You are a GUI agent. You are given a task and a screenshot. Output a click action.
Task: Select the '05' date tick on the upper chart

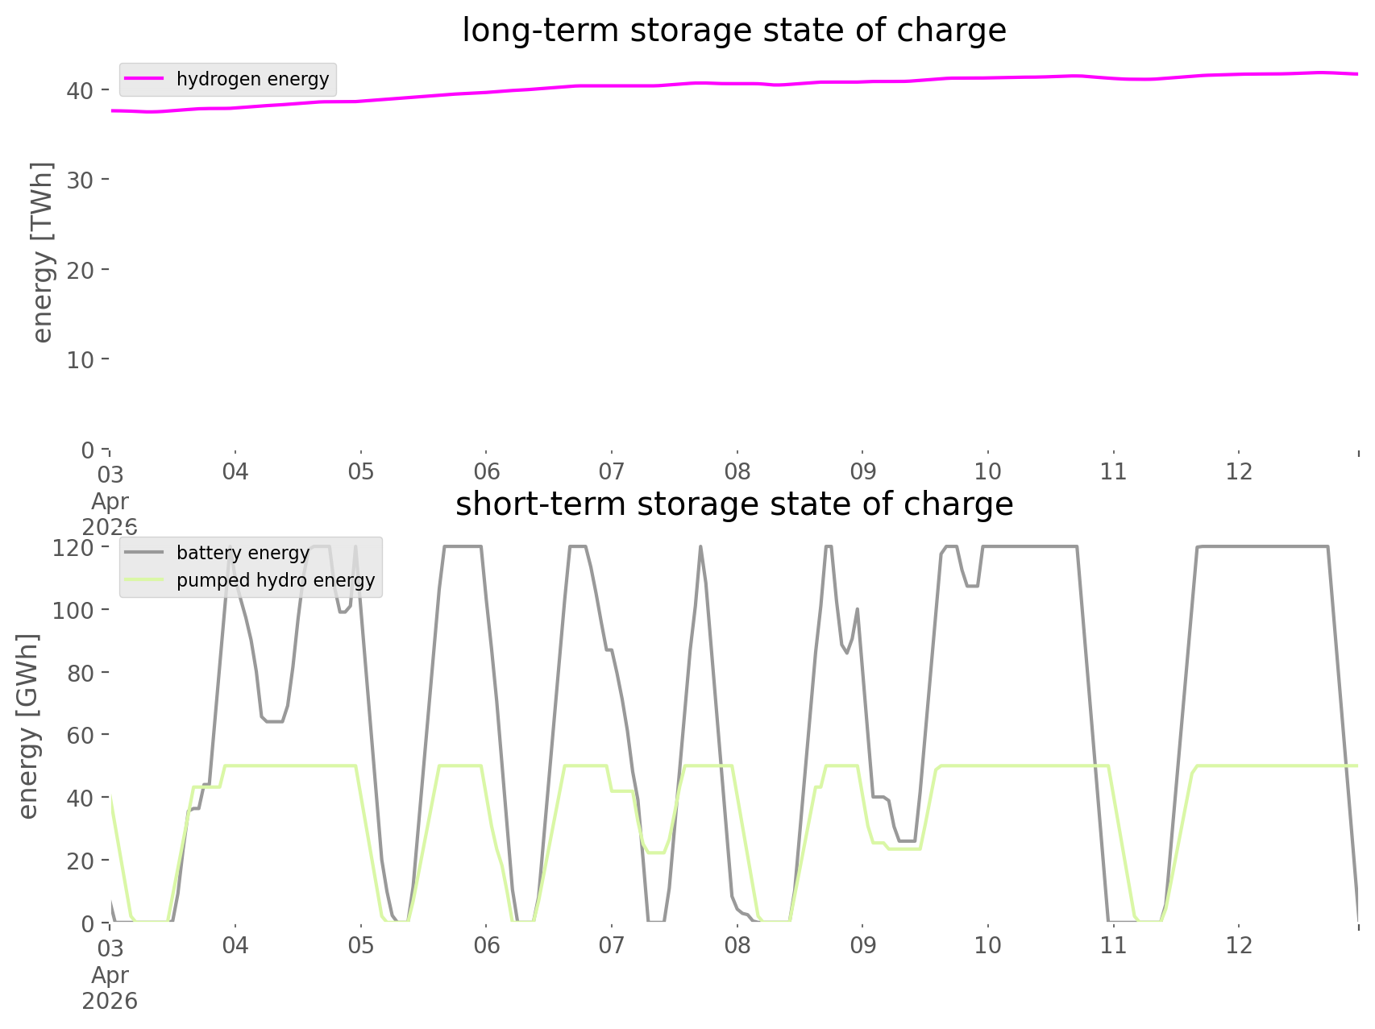tap(361, 471)
